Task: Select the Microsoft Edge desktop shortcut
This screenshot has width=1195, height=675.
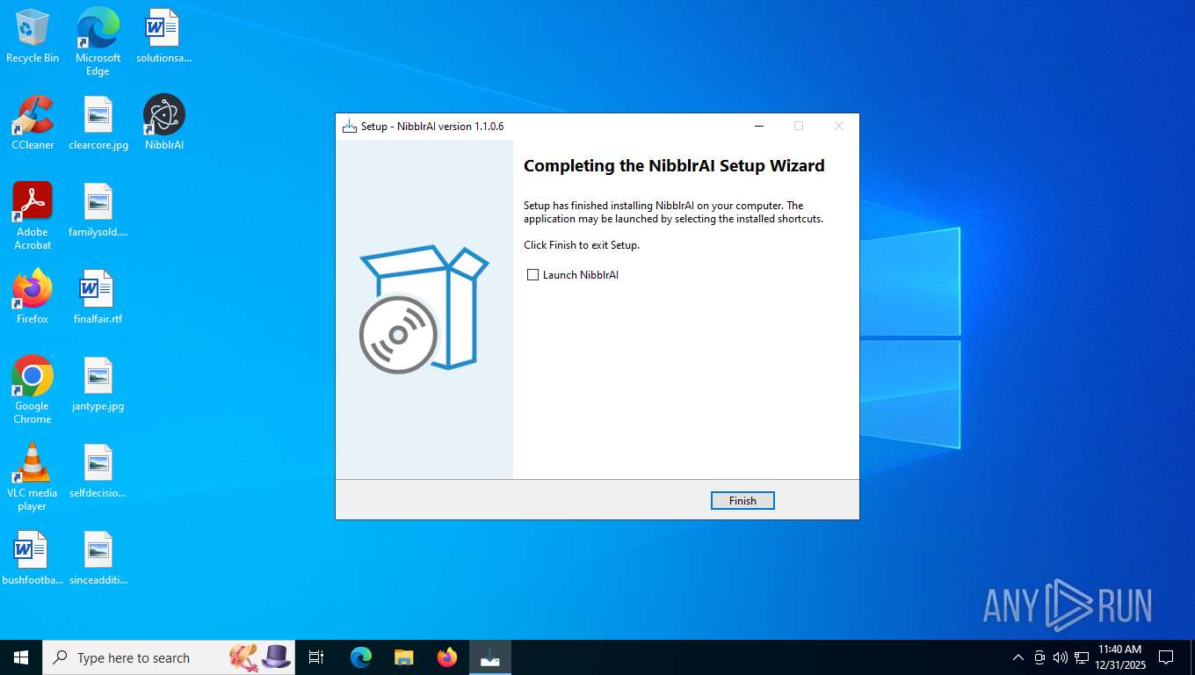Action: coord(98,41)
